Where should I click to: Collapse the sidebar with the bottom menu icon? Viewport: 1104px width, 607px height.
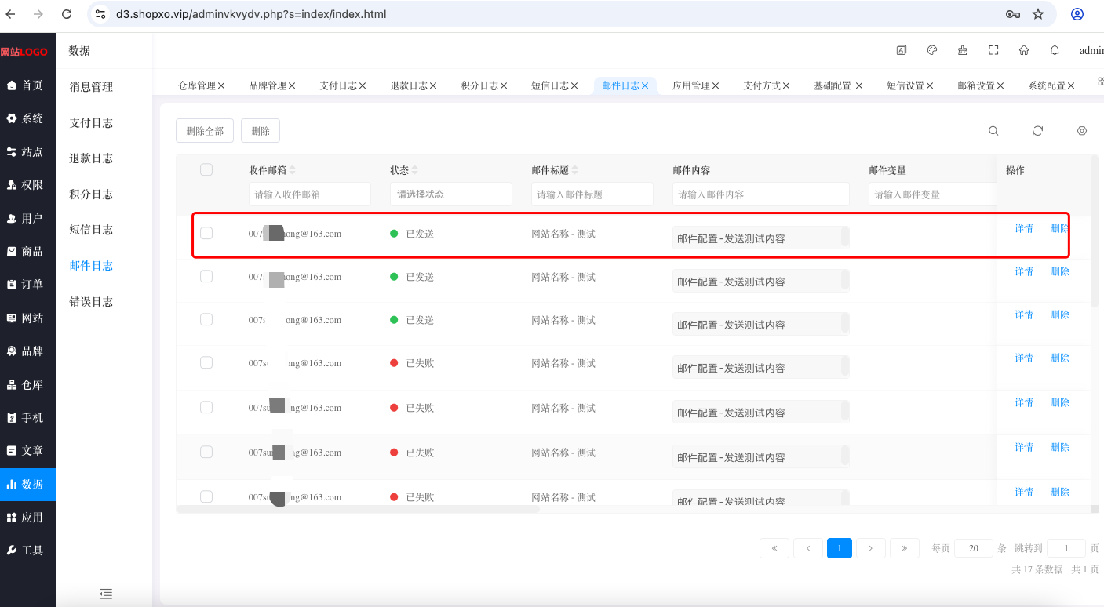tap(106, 594)
